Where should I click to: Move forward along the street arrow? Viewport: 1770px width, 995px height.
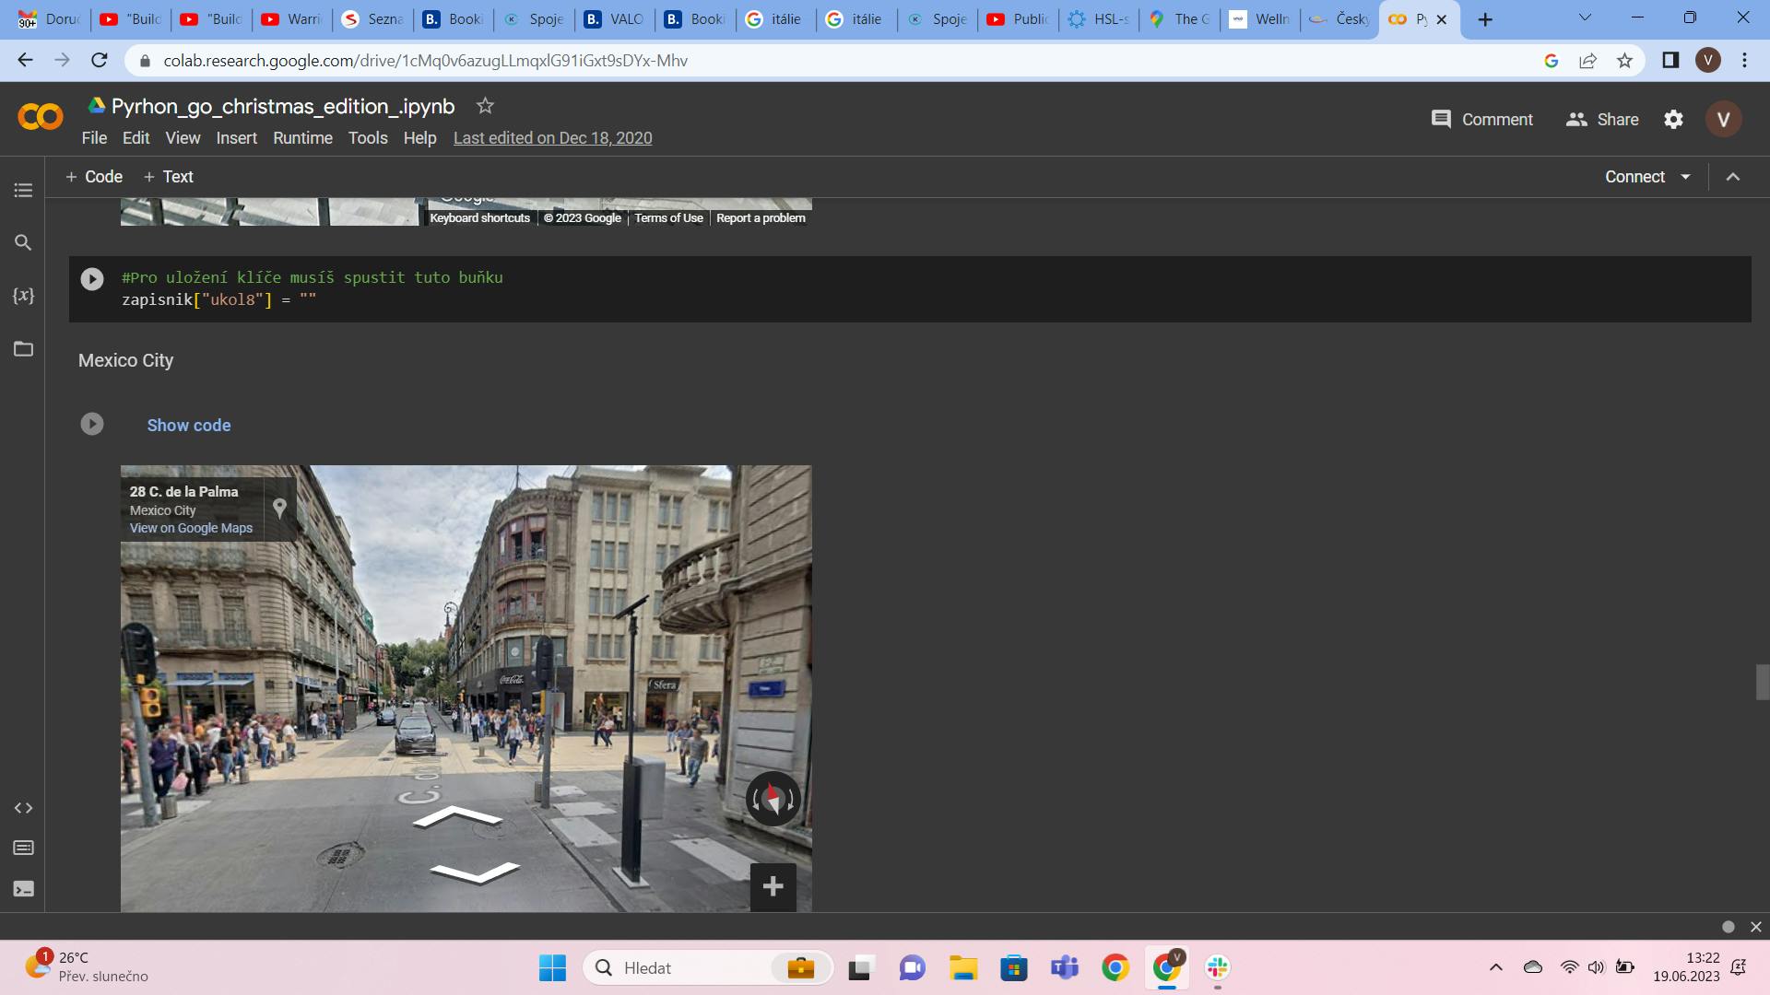pos(456,816)
